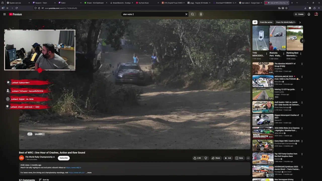Select From FIA World Rally filter chip
322x181 pixels.
(x=286, y=22)
